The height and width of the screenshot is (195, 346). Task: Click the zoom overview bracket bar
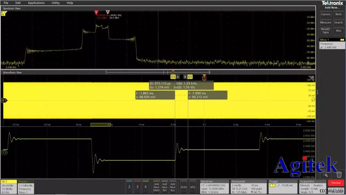158,72
